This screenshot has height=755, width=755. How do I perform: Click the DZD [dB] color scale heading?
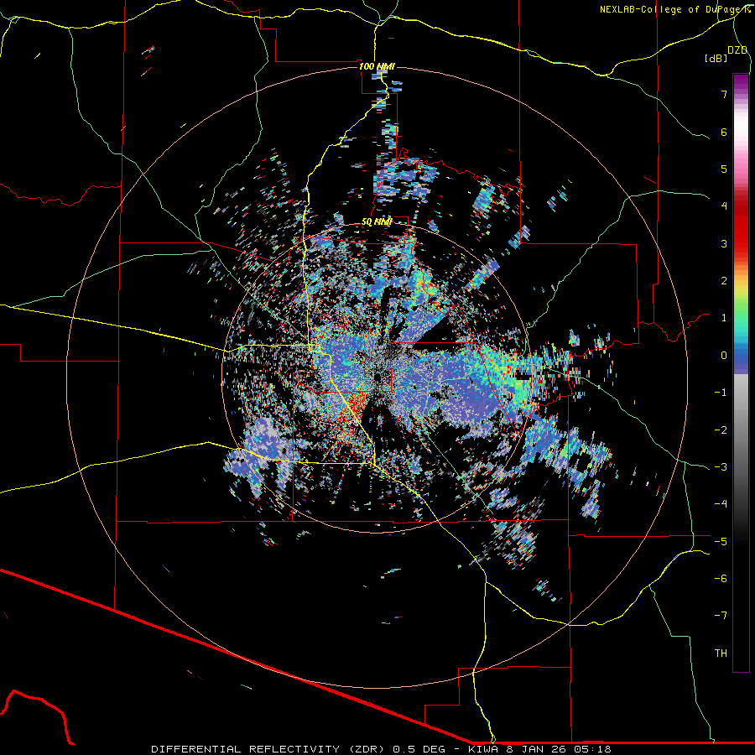[726, 54]
